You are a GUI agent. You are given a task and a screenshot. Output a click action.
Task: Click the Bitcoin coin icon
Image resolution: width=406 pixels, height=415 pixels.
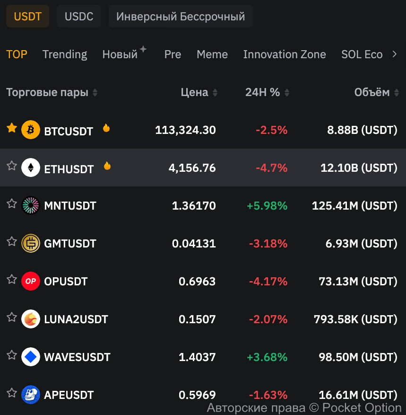[x=31, y=130]
